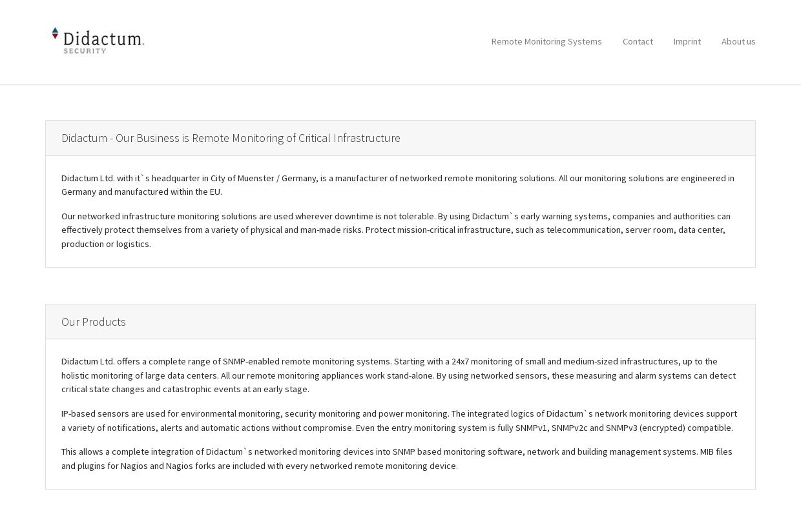
Task: Click paragraph beginning 'Our networked infrastructure monitoring'
Action: (x=396, y=230)
